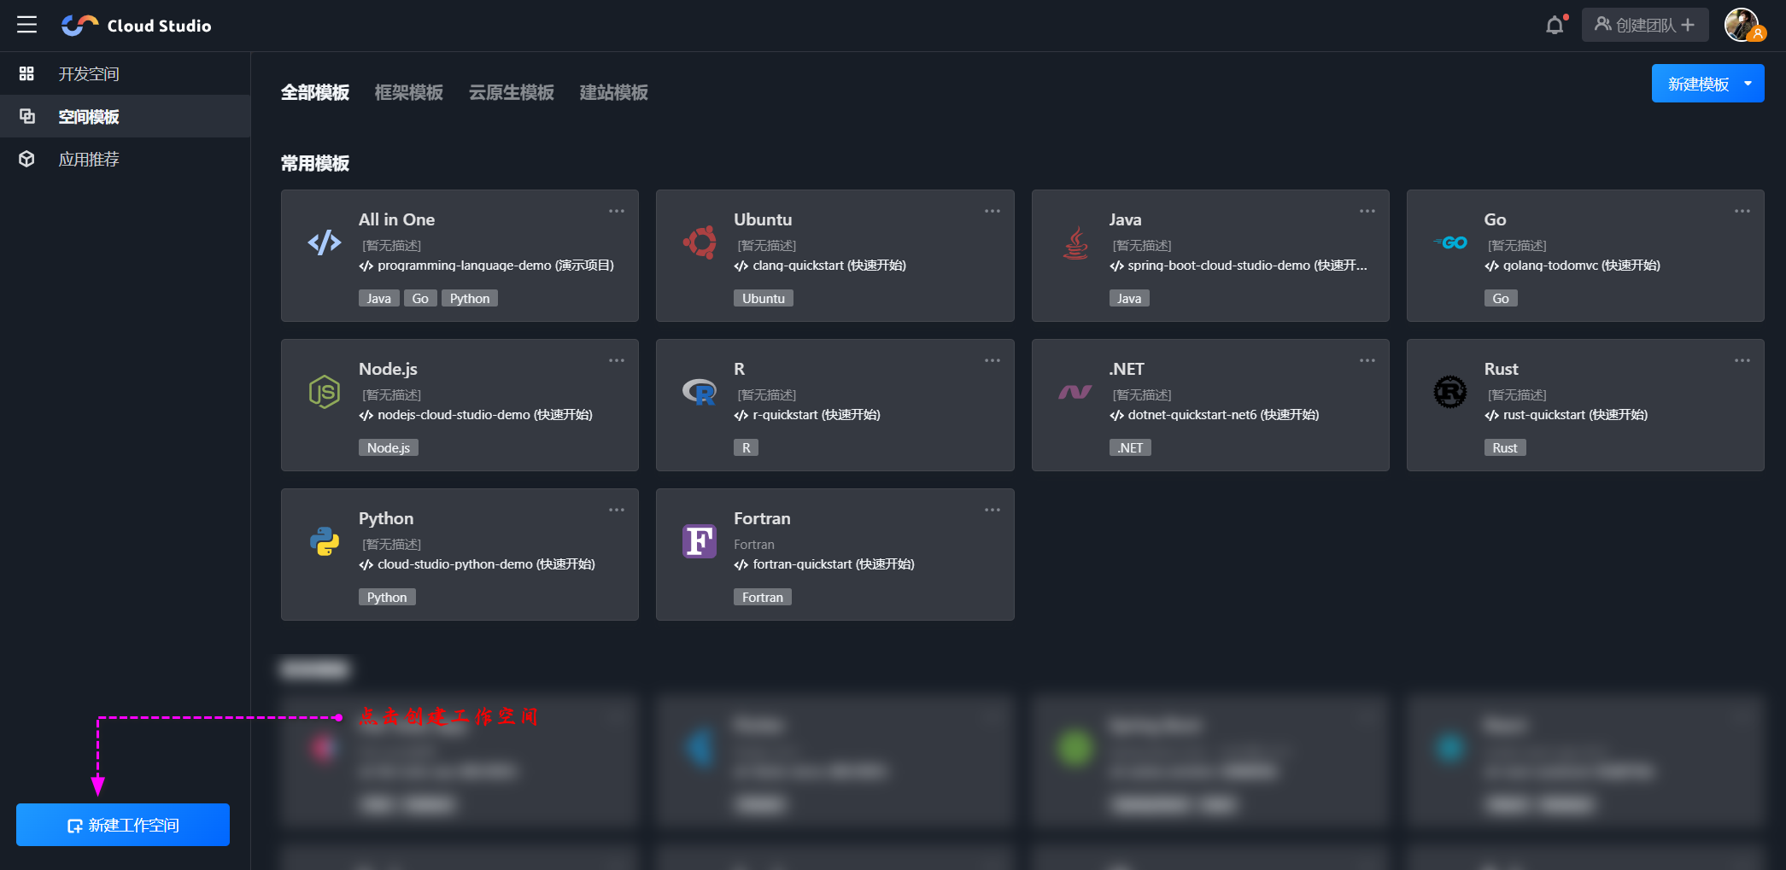The width and height of the screenshot is (1786, 870).
Task: Click the 创建团队 button
Action: tap(1645, 25)
